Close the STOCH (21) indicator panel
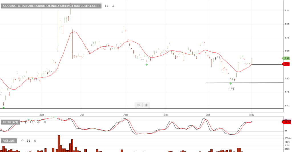This screenshot has width=292, height=152. point(44,122)
